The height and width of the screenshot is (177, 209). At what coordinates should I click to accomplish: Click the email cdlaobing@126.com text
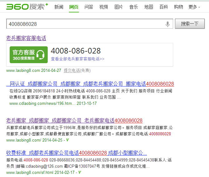coord(44,166)
